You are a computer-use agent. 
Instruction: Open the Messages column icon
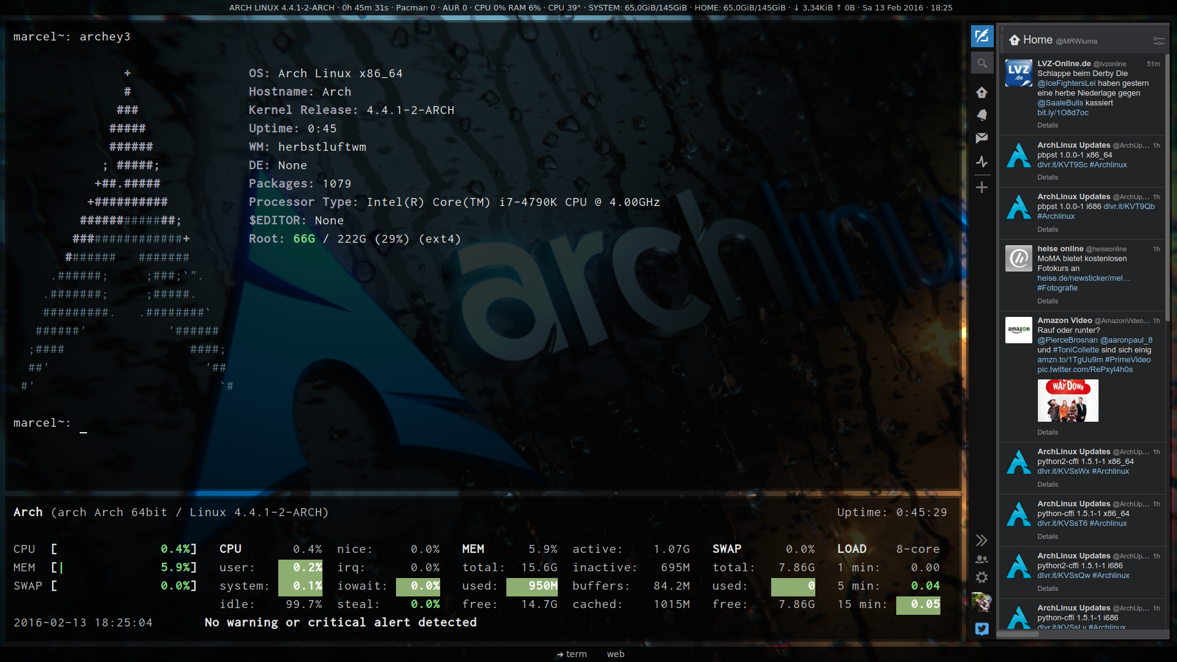click(981, 138)
